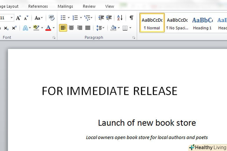Toggle the left align button
The height and width of the screenshot is (151, 227).
coord(63,28)
